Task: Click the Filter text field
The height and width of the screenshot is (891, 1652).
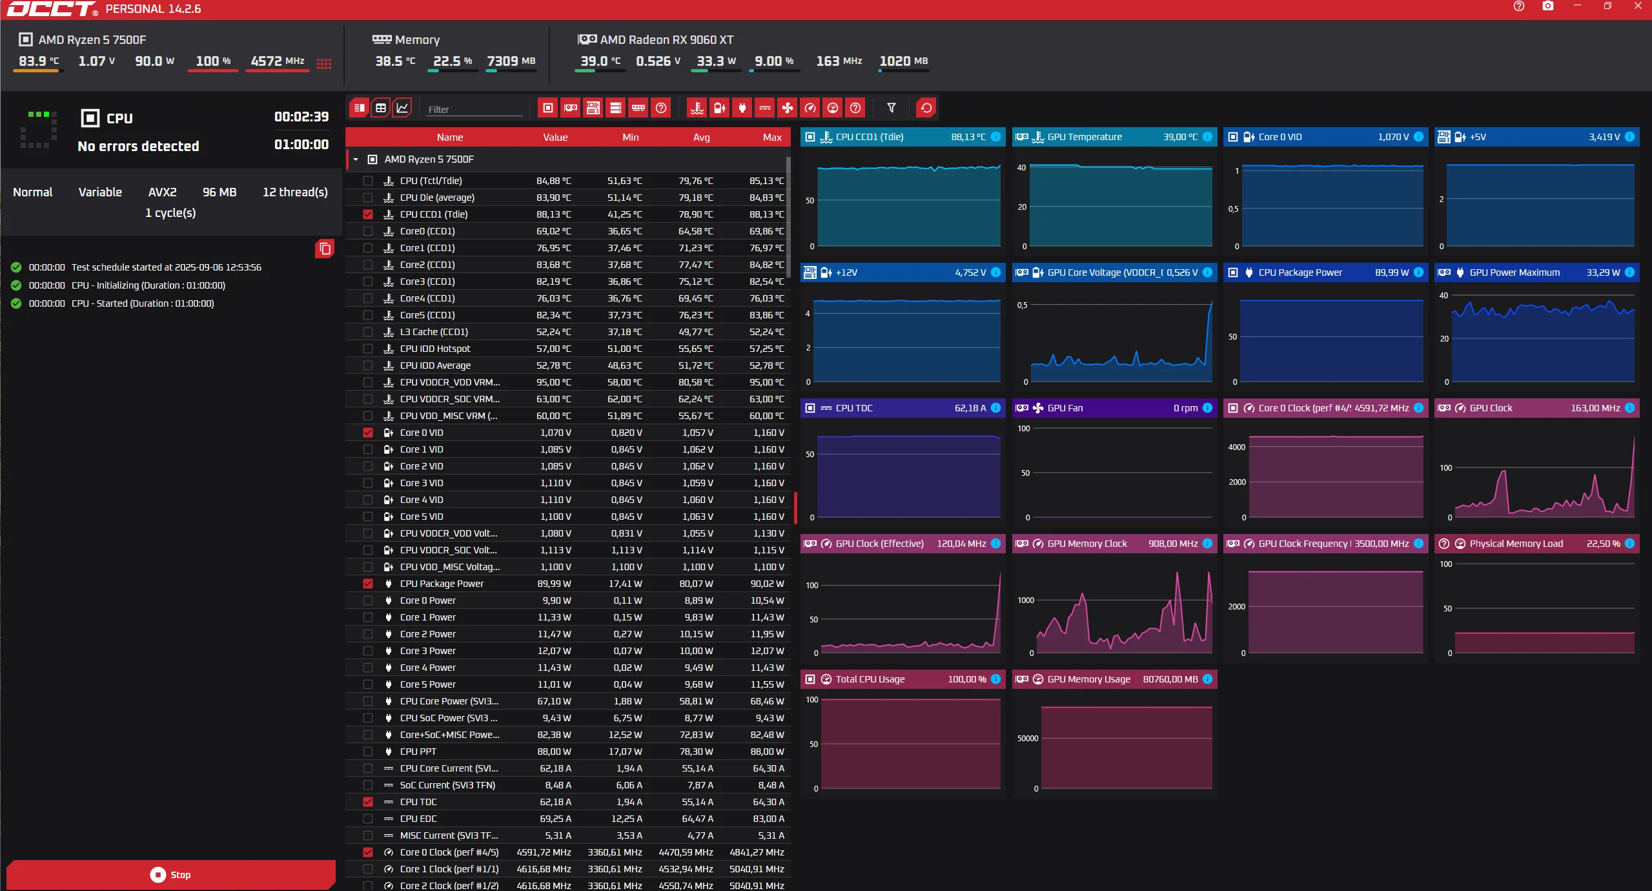Action: coord(473,109)
